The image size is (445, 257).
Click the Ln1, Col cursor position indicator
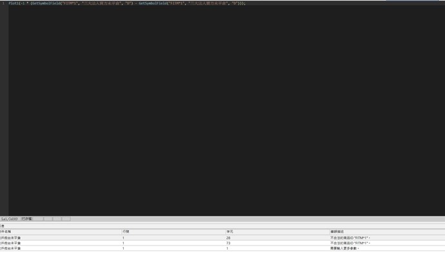tap(10, 219)
